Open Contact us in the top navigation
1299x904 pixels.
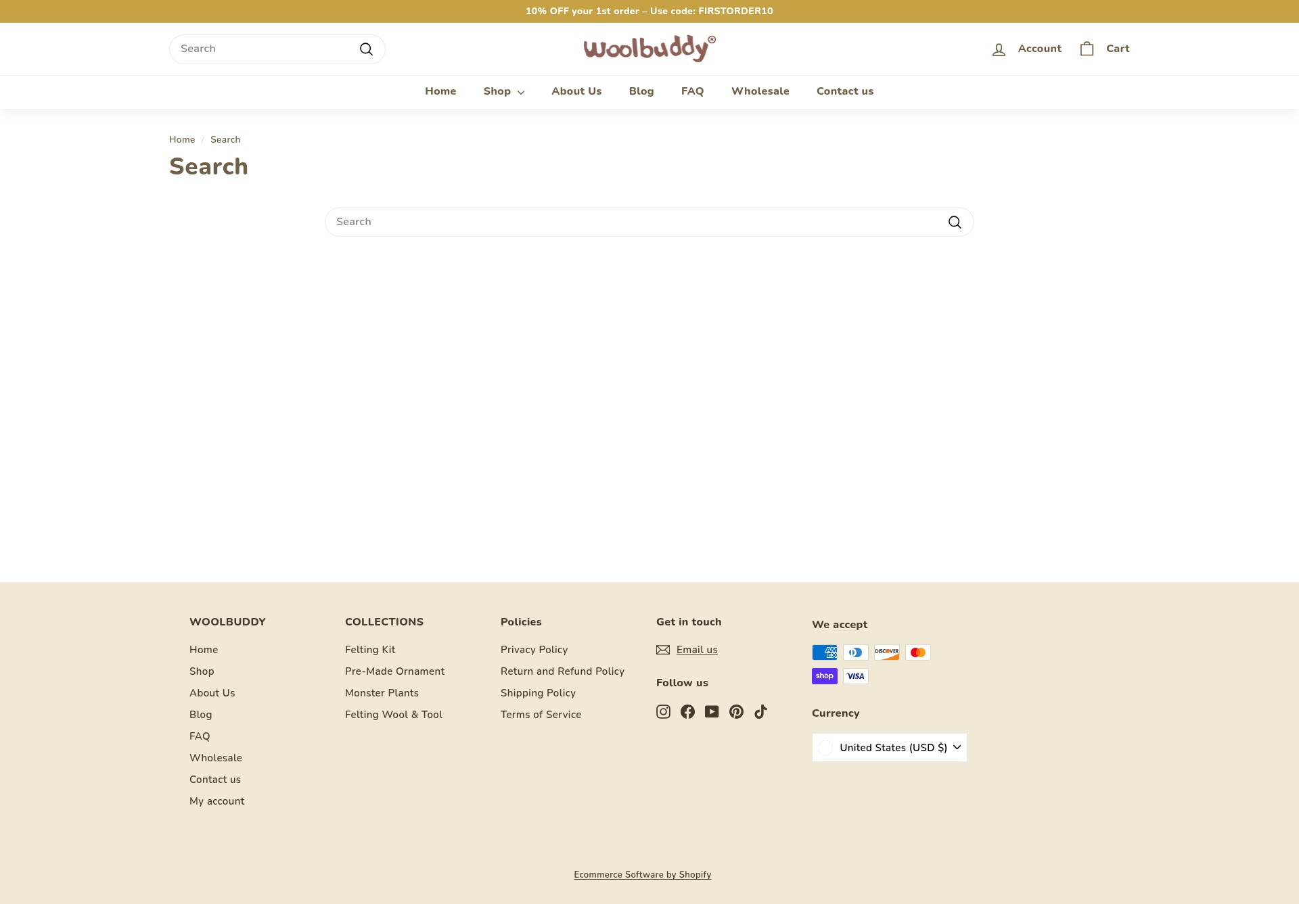(845, 91)
